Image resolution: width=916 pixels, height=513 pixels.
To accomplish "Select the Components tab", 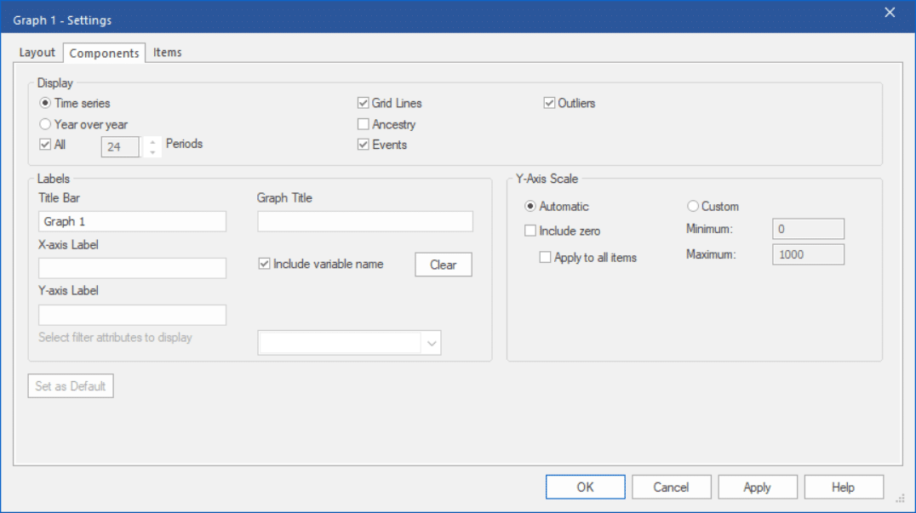I will coord(104,53).
